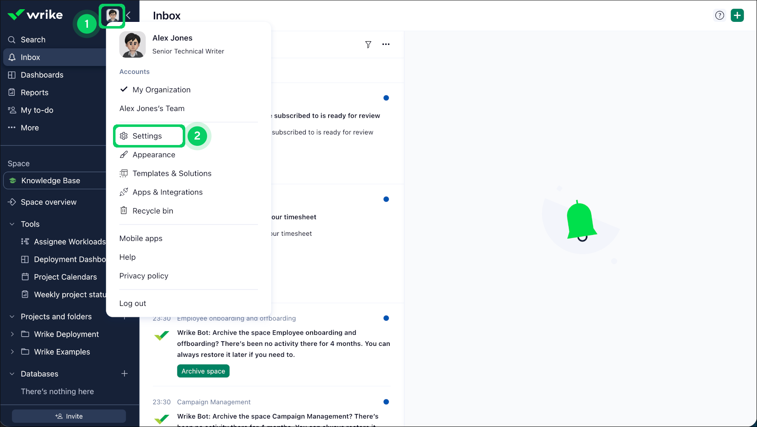Select Reports in the sidebar
The height and width of the screenshot is (427, 757).
pyautogui.click(x=35, y=92)
